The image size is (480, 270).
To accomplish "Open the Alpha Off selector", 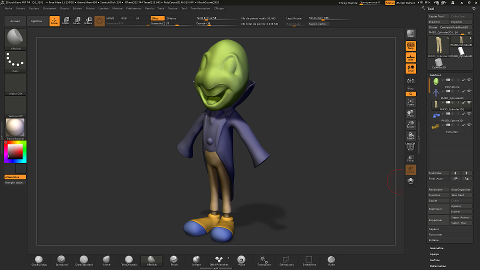I will [15, 84].
